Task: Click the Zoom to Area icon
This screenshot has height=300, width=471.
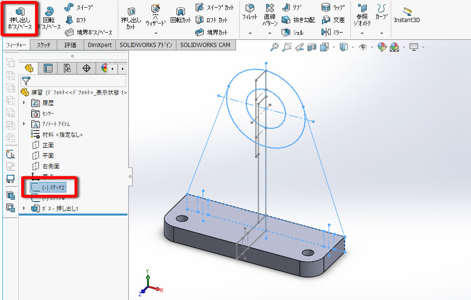Action: pyautogui.click(x=287, y=47)
